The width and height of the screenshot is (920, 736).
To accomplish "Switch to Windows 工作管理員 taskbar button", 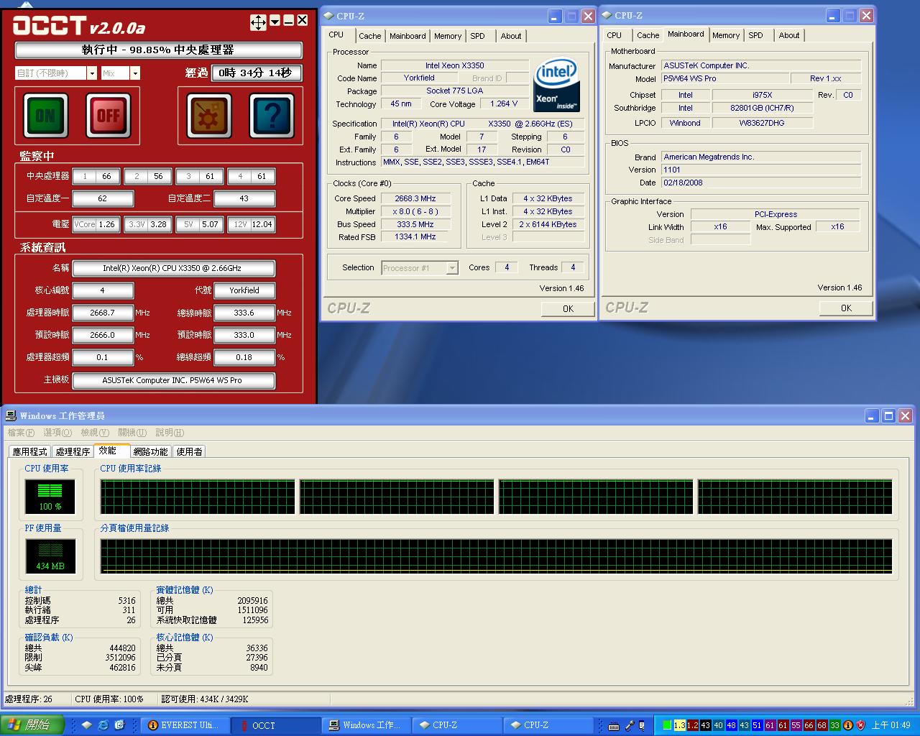I will (367, 726).
